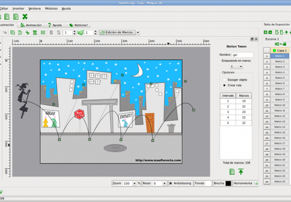The image size is (291, 202).
Task: Click the Rotar value field showing 0
Action: 157,184
